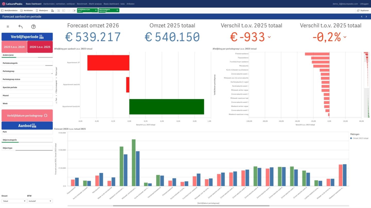Go to previous sheet arrow
371x208 pixels.
[x=362, y=16]
